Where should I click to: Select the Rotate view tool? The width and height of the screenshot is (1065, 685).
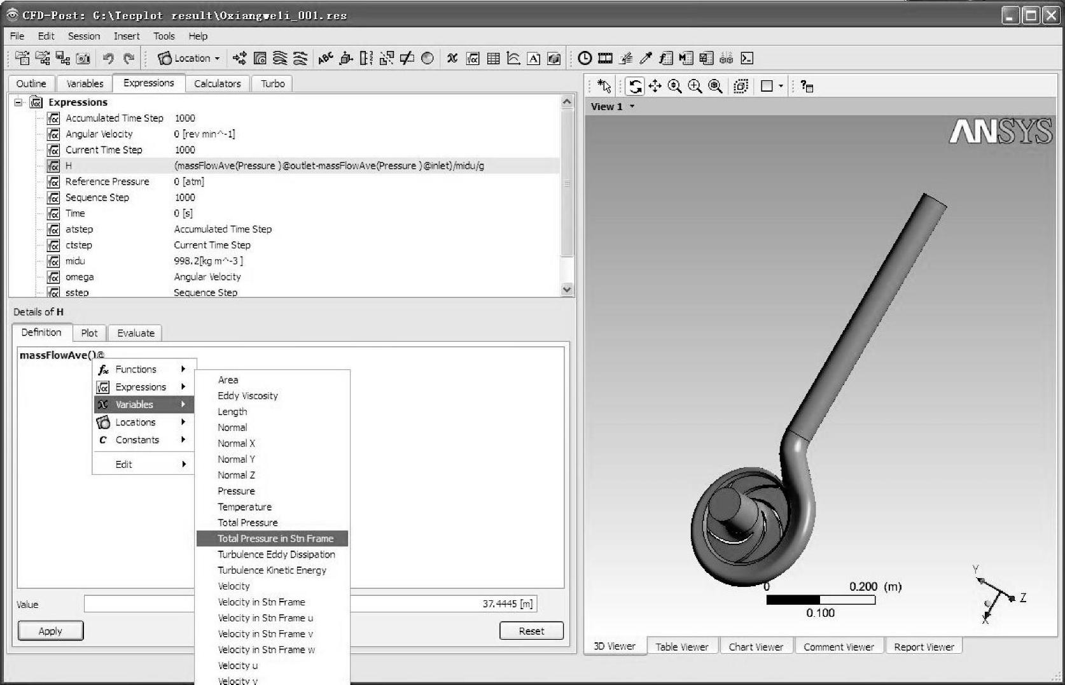pyautogui.click(x=635, y=86)
